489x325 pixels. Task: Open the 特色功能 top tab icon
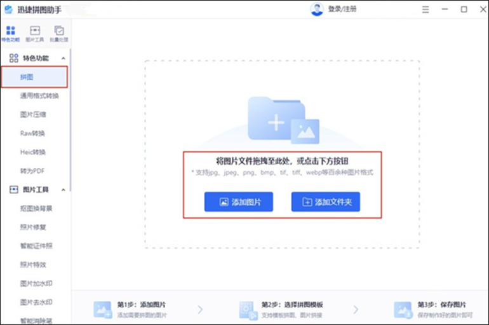coord(11,34)
